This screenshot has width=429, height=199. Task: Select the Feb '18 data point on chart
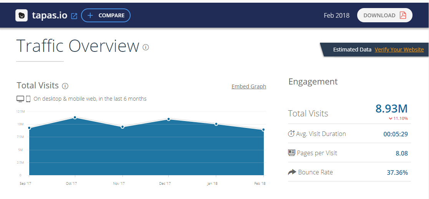263,130
